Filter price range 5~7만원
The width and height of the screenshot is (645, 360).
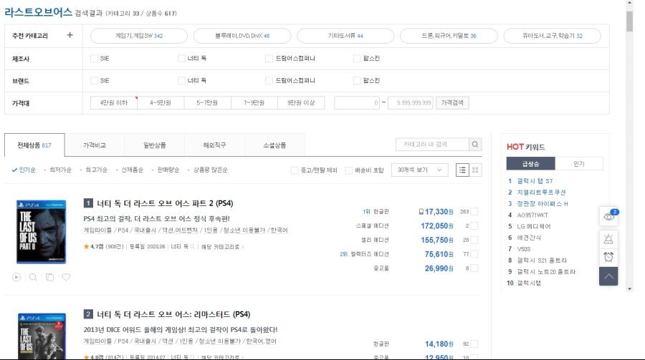click(x=207, y=103)
